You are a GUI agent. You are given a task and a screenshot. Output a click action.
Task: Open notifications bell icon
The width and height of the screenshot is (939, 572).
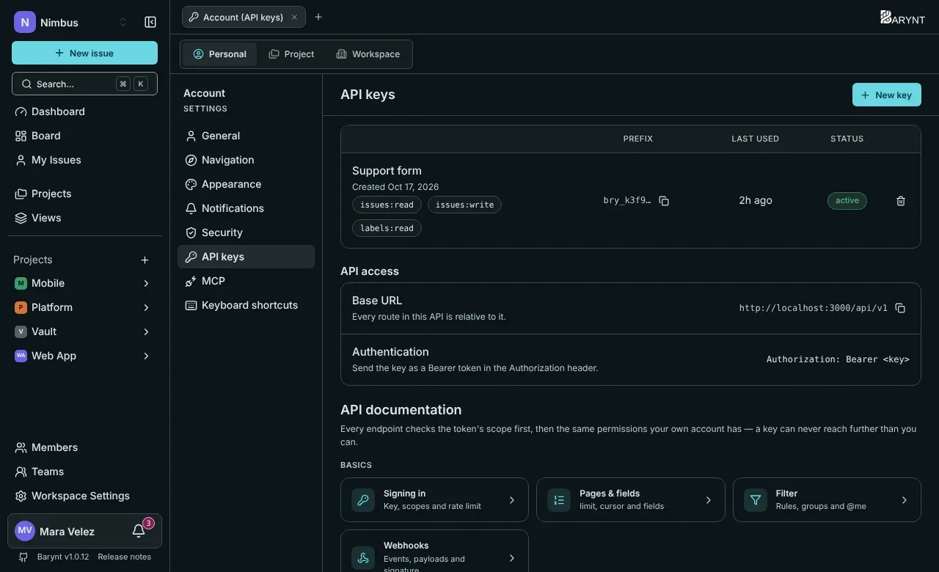click(139, 531)
